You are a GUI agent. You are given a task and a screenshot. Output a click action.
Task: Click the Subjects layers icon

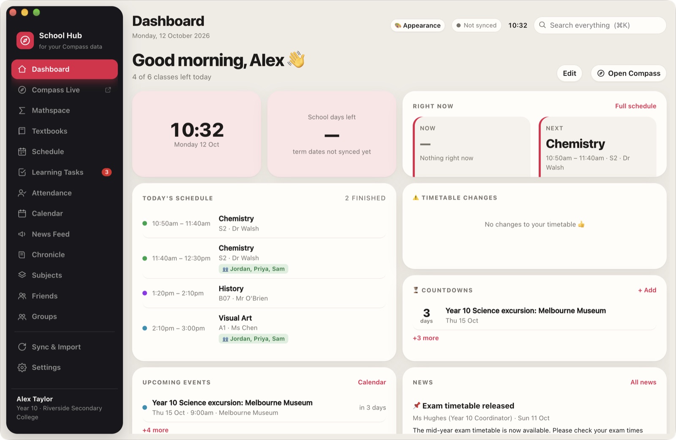click(22, 275)
